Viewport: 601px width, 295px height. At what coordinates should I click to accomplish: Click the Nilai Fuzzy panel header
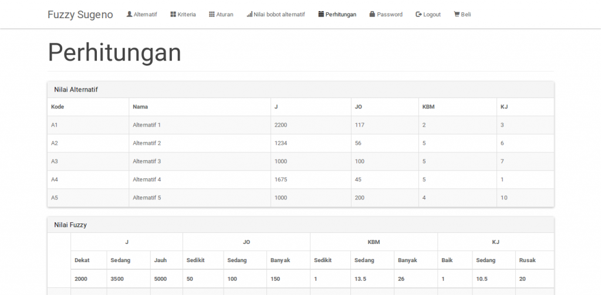70,225
